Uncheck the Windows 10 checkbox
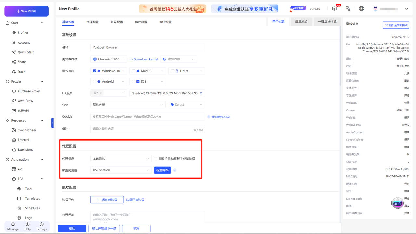This screenshot has height=234, width=416. (94, 71)
